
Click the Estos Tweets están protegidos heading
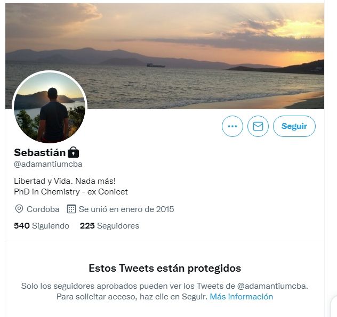165,268
